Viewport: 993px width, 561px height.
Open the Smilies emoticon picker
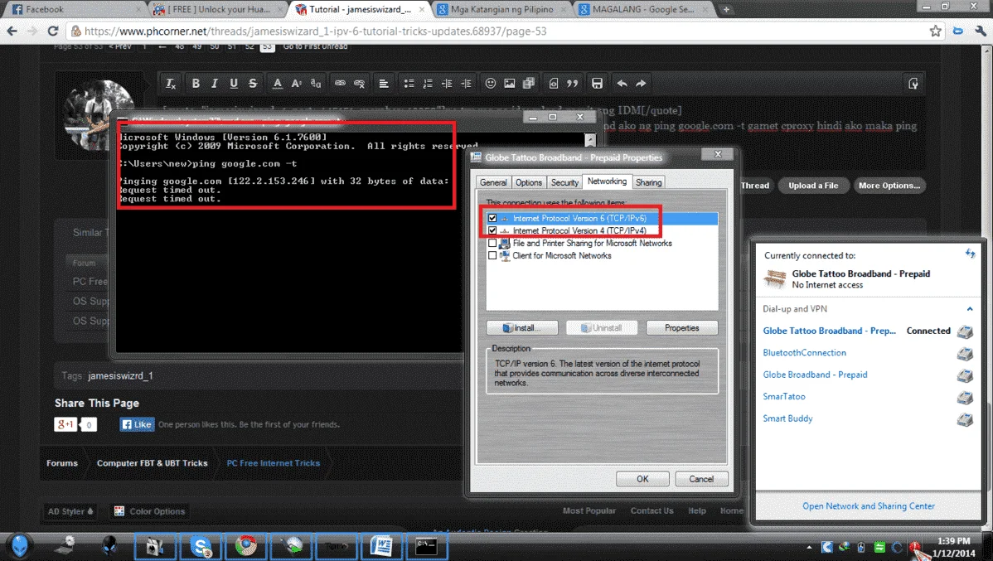coord(490,84)
